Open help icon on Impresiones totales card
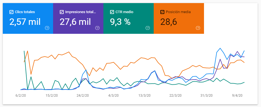Viewport: 261px width, 107px height. click(x=97, y=28)
